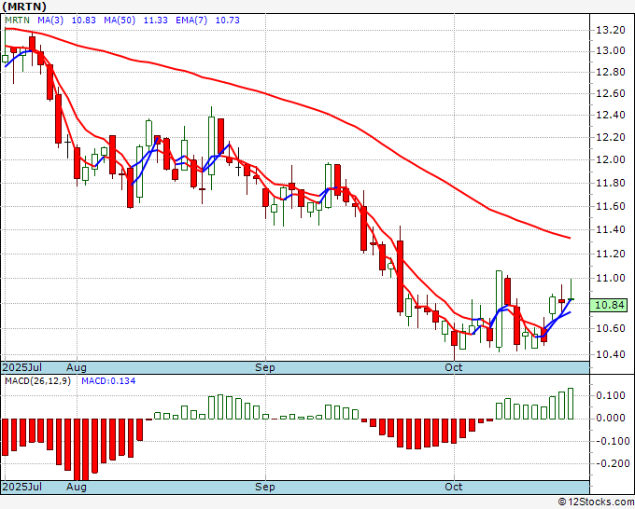635x509 pixels.
Task: Click the 11.60 price axis label
Action: coord(611,206)
